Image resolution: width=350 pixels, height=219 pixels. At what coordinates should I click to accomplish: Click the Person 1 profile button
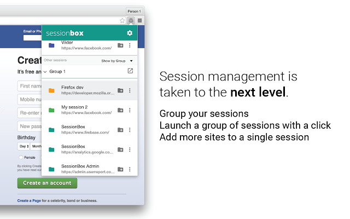[134, 11]
